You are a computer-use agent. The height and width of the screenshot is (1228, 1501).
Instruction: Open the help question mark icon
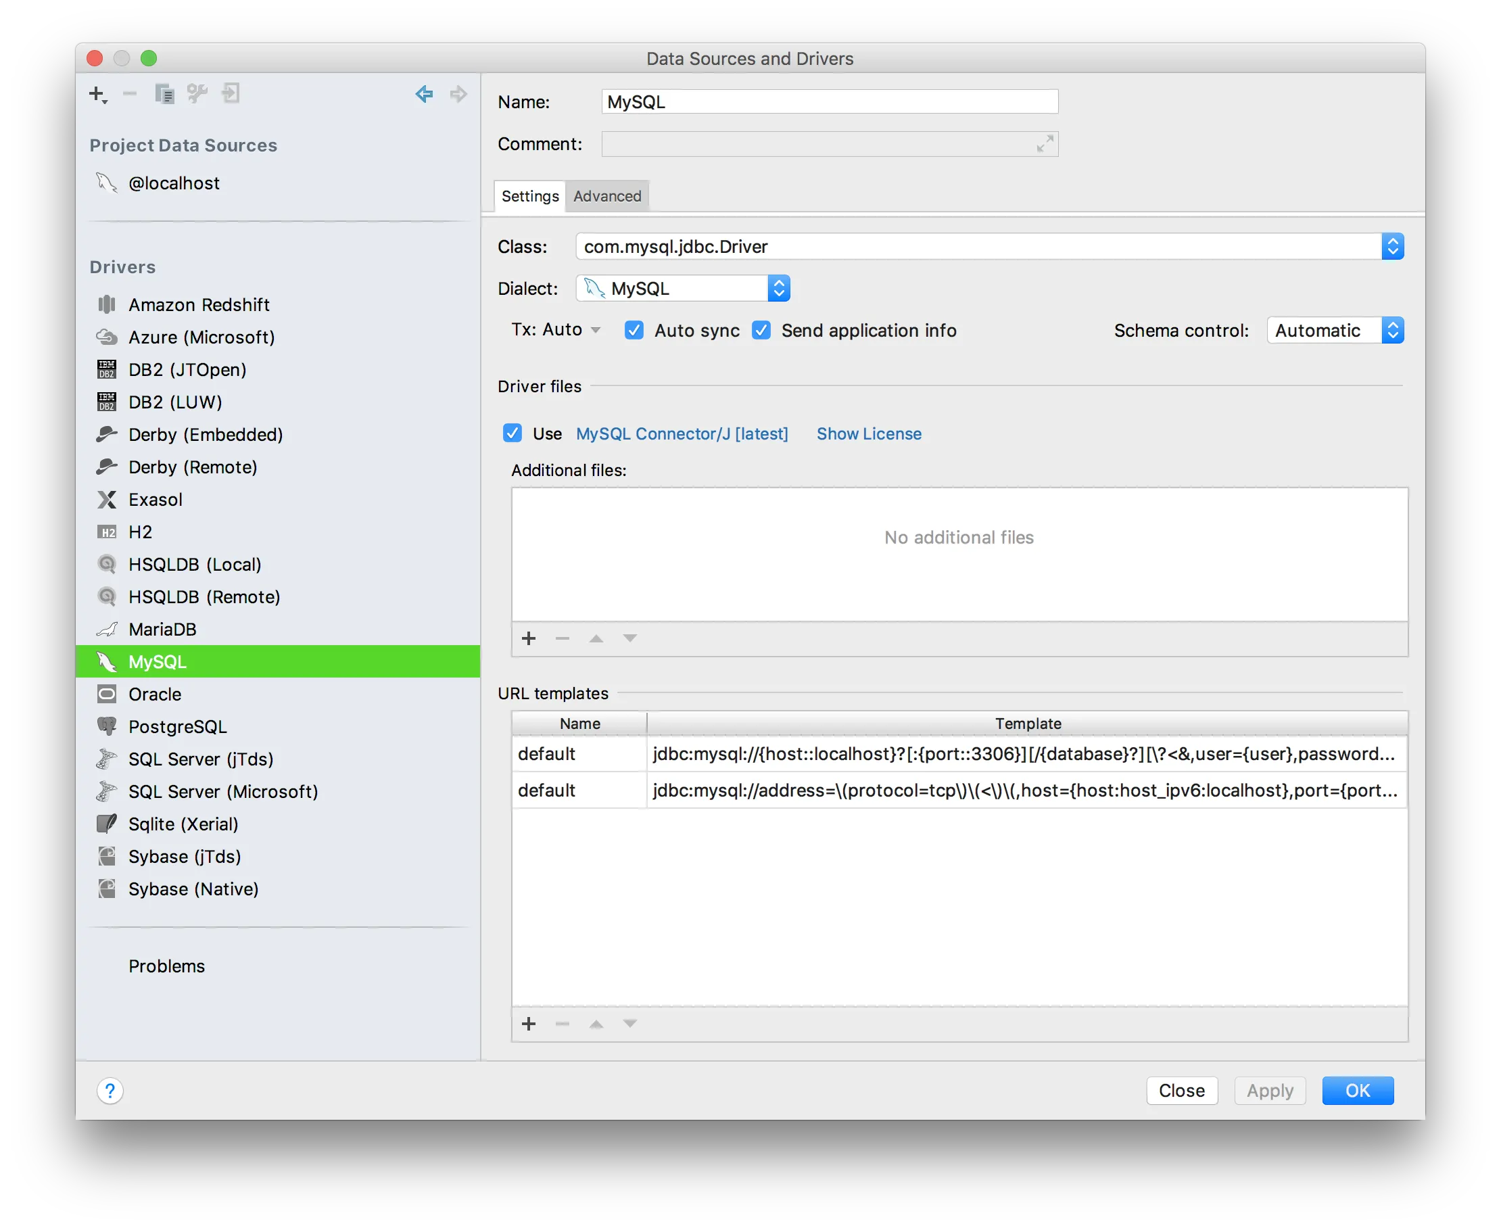tap(110, 1090)
